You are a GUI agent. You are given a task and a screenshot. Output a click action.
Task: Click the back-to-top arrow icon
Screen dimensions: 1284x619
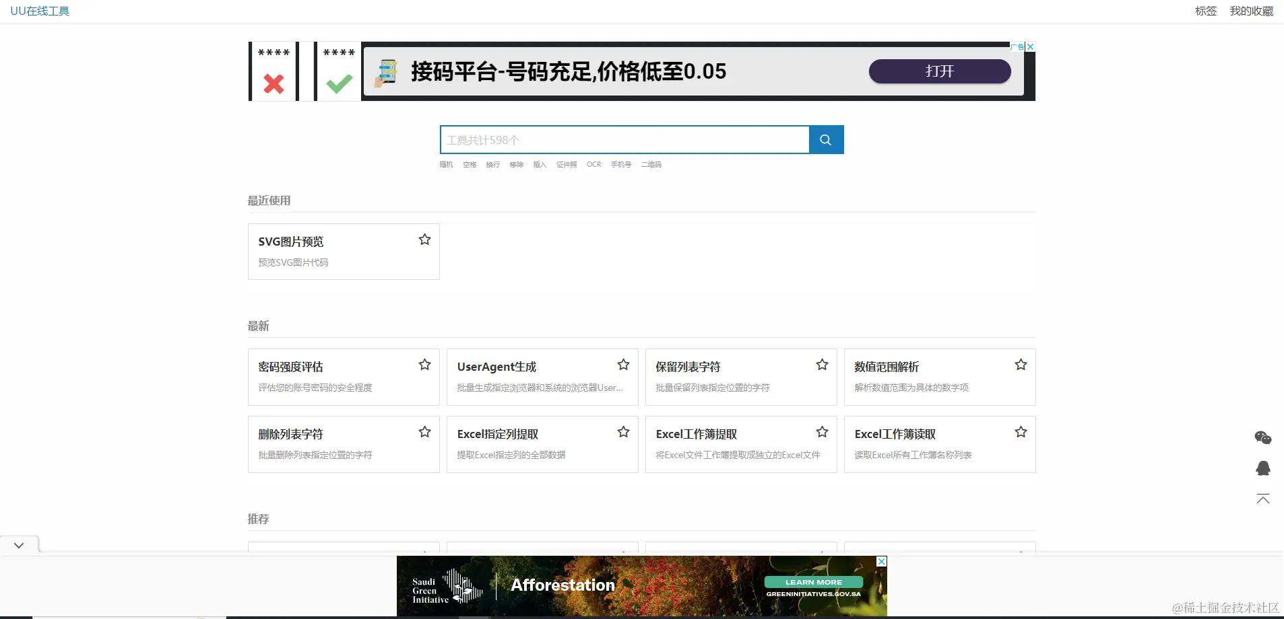coord(1263,499)
